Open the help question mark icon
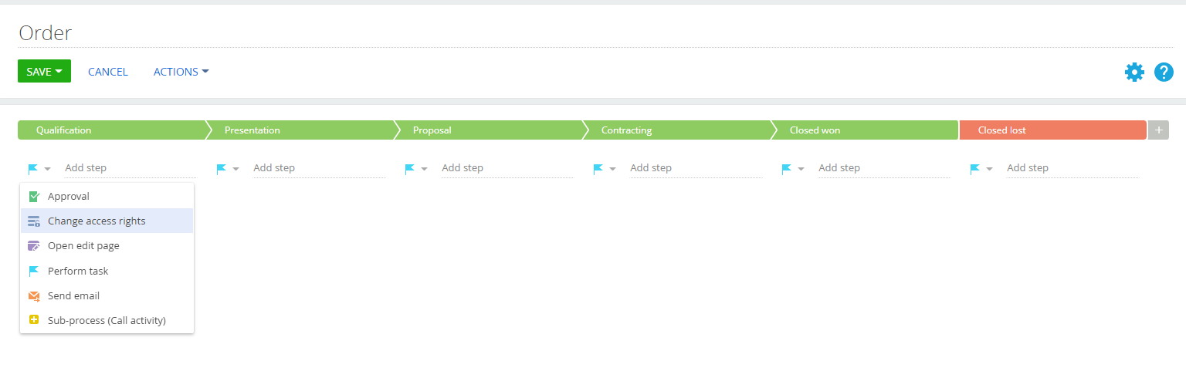This screenshot has width=1186, height=388. point(1164,72)
